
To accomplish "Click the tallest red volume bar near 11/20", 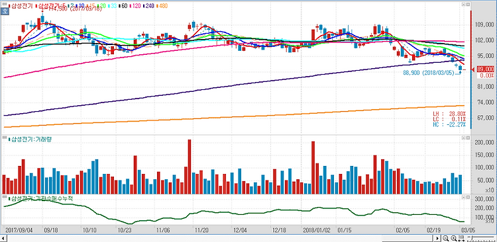I will point(190,167).
